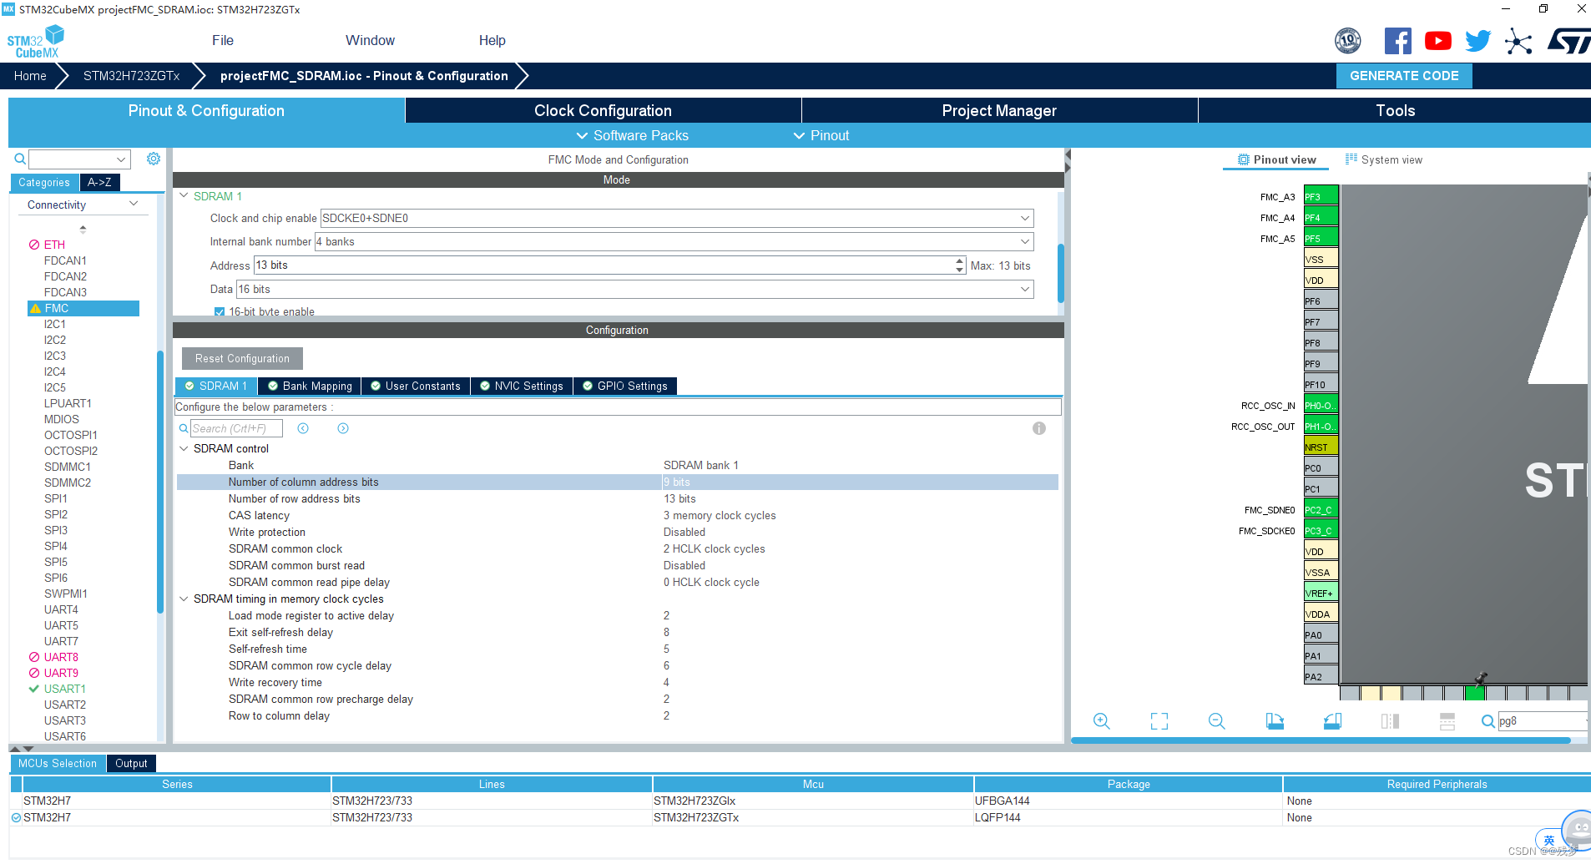Viewport: 1591px width, 864px height.
Task: Click the STM32CubeMX logo
Action: (x=35, y=42)
